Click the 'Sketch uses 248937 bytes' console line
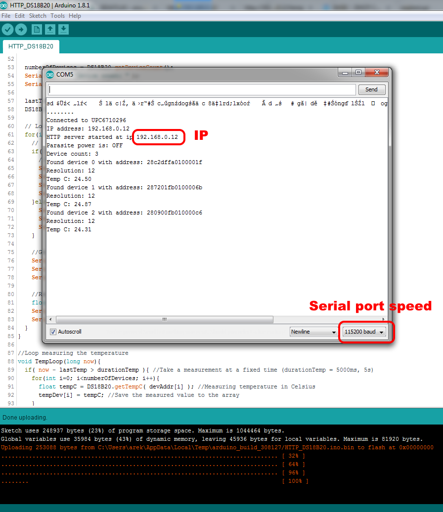This screenshot has height=512, width=443. 142,430
